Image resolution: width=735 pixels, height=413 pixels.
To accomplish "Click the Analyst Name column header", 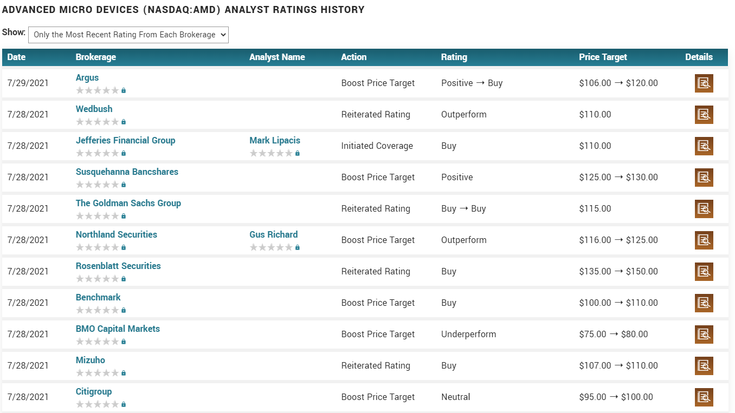I will pyautogui.click(x=277, y=57).
